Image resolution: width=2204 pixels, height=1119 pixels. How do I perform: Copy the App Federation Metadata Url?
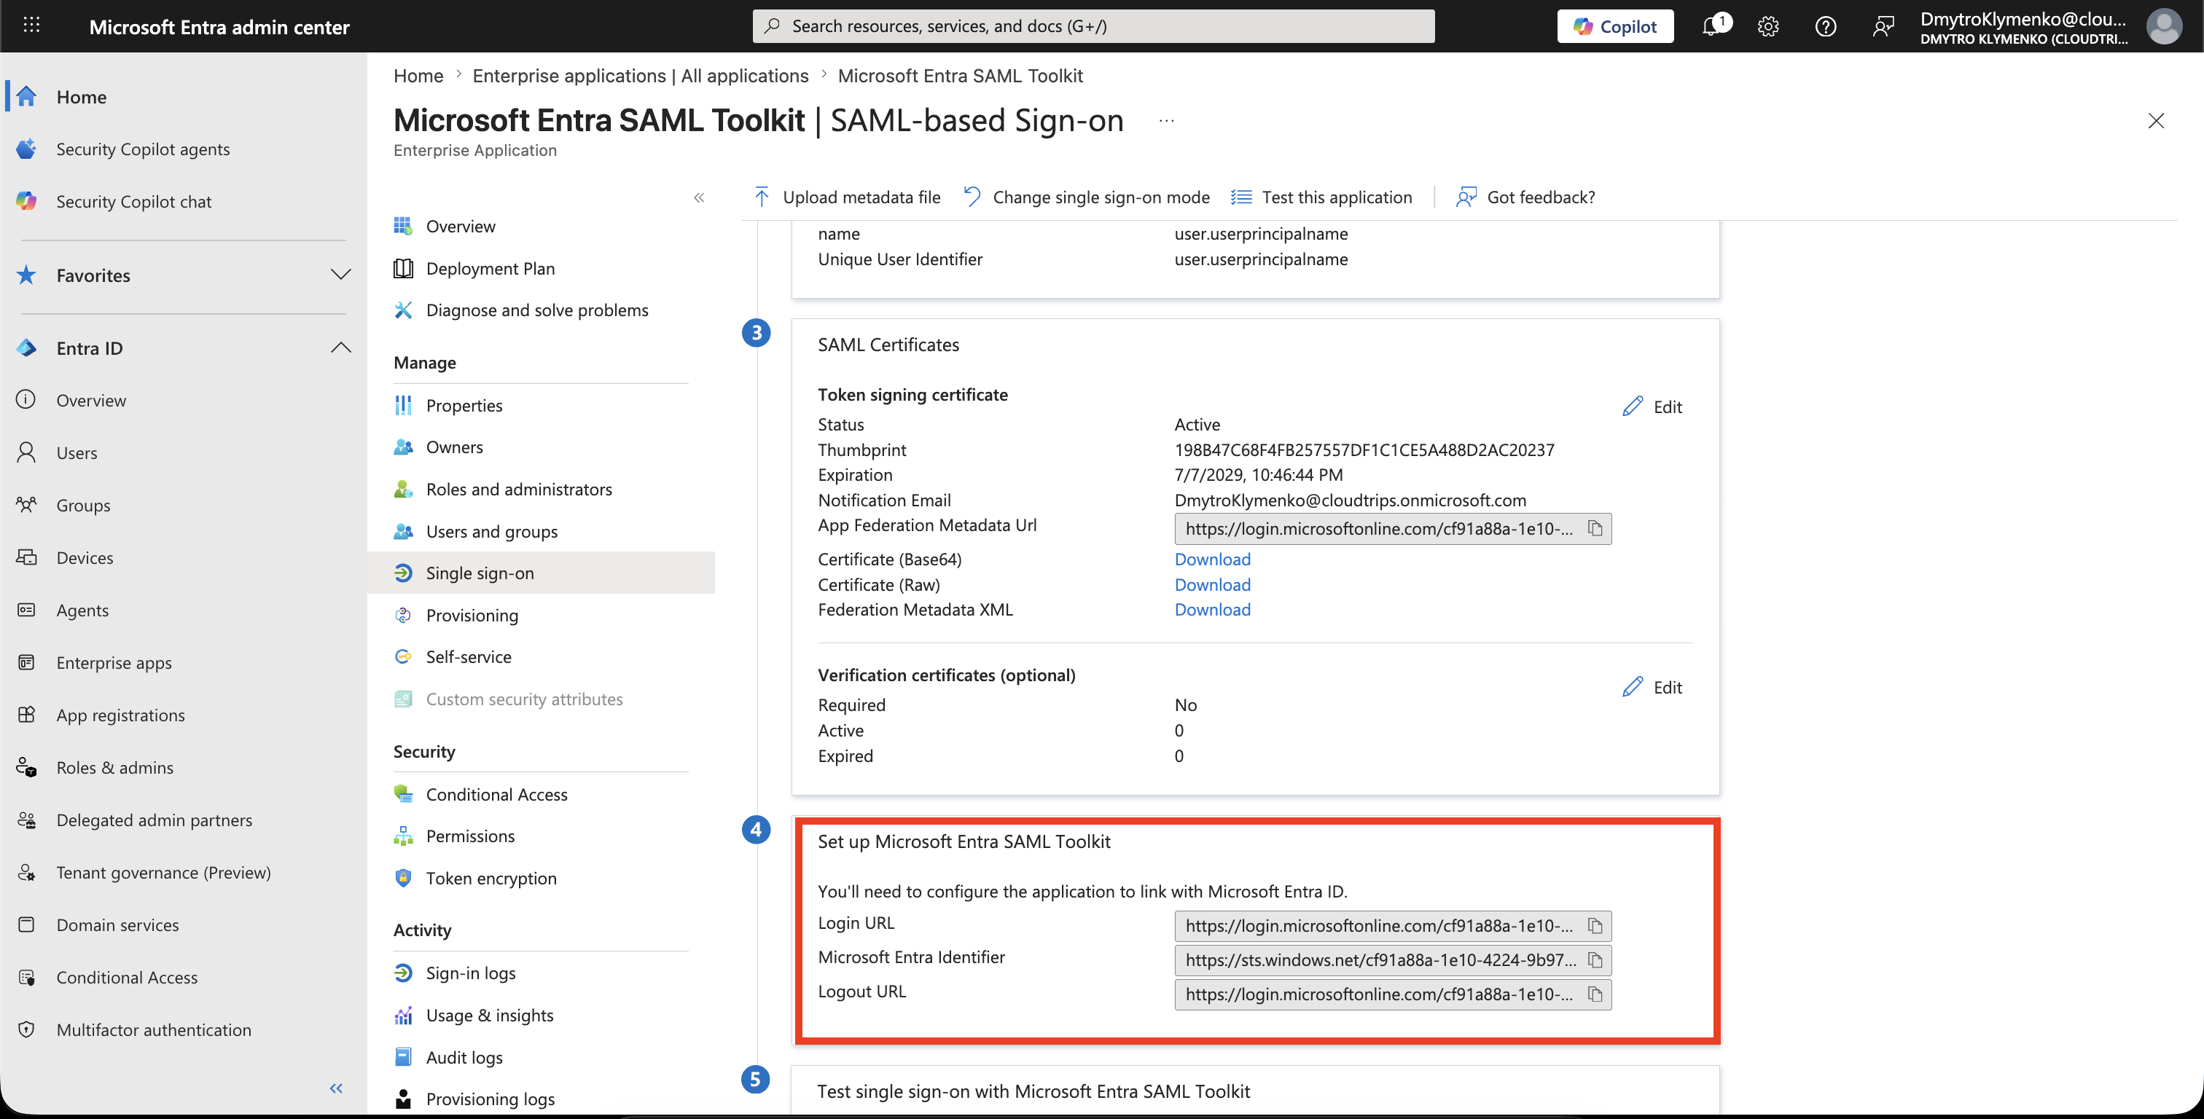(x=1595, y=529)
